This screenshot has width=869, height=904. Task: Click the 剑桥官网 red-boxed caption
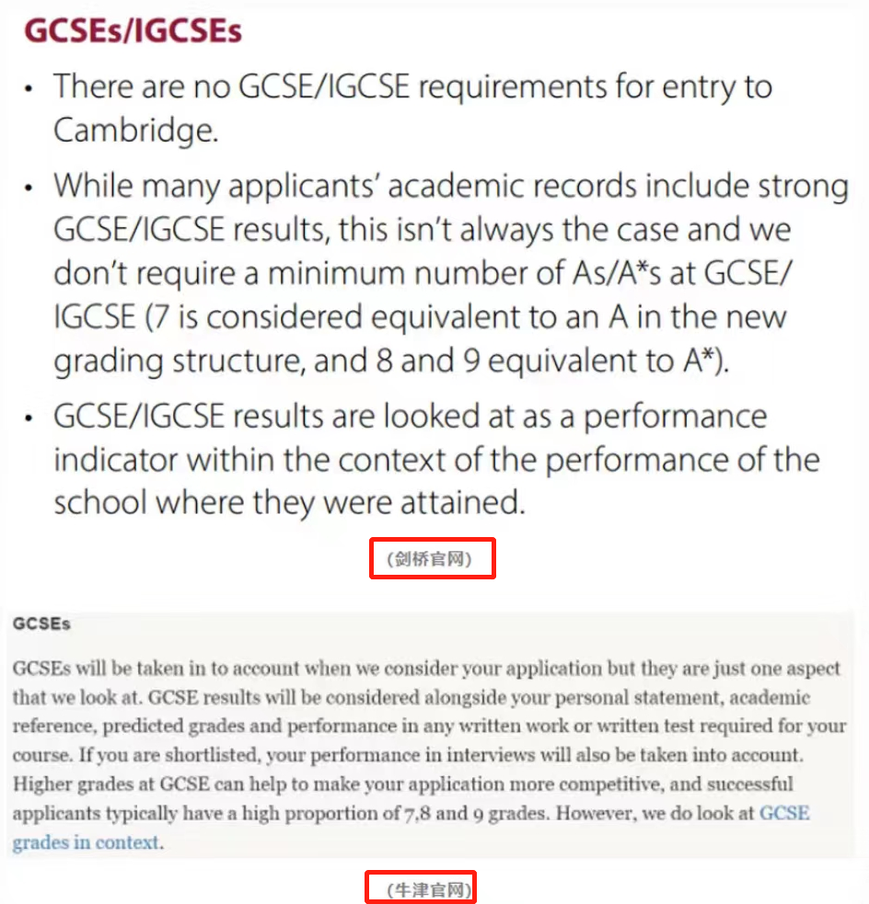[430, 558]
